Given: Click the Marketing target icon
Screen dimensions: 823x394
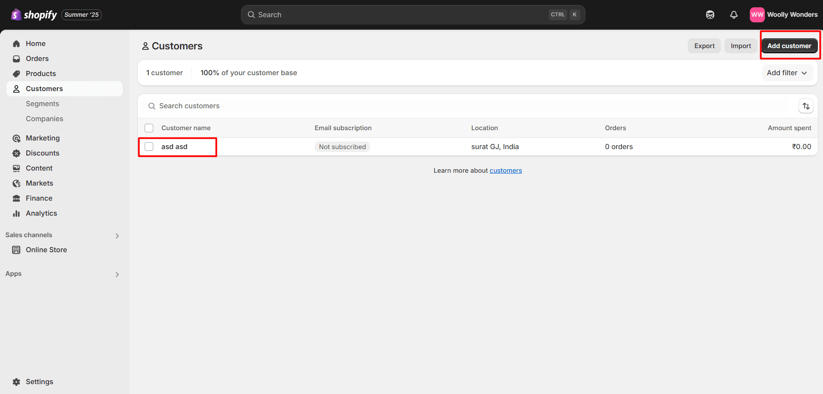Looking at the screenshot, I should tap(16, 138).
